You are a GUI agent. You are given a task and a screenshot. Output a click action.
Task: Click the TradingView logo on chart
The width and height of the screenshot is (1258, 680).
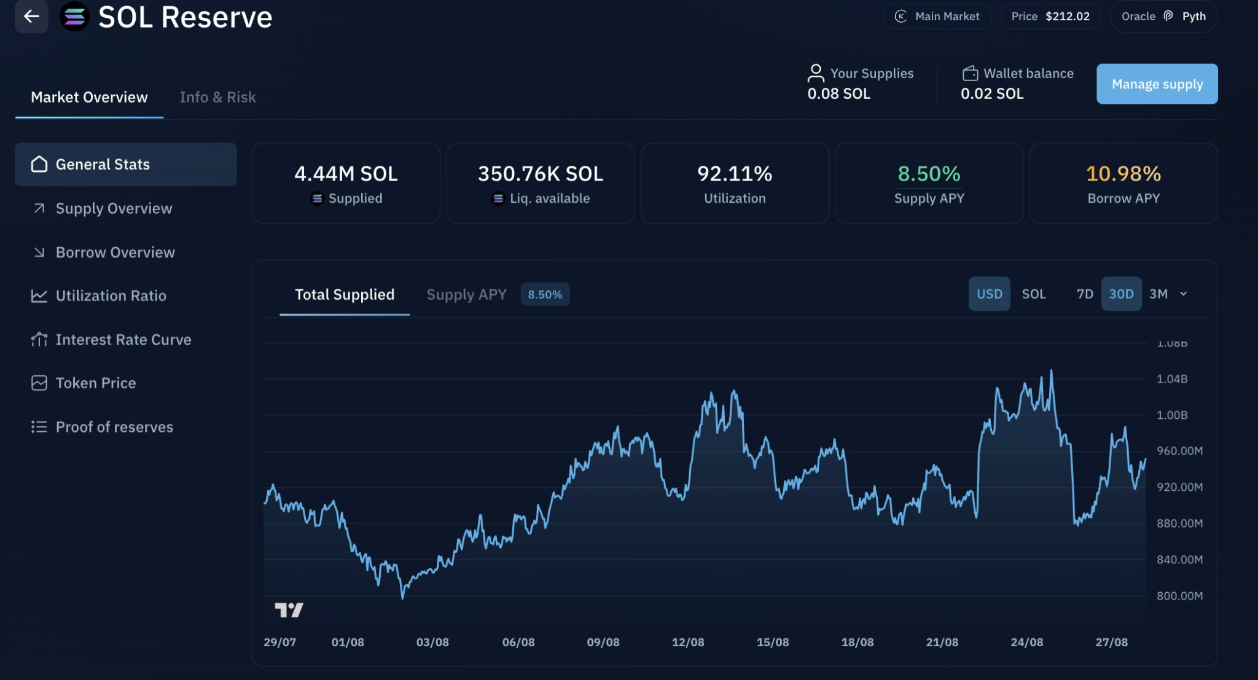click(289, 609)
